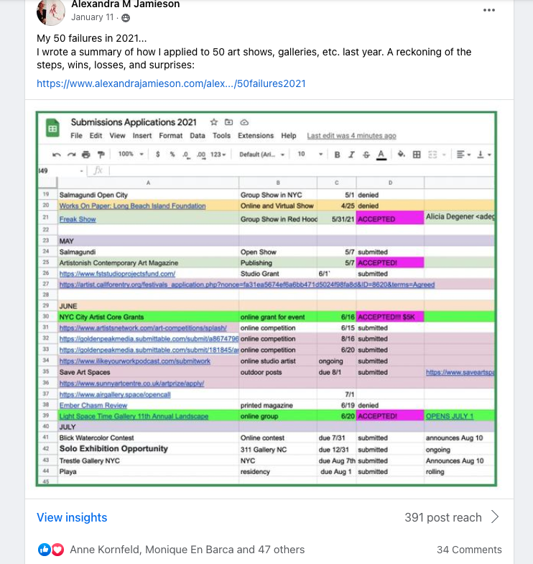This screenshot has width=533, height=564.
Task: Open the 34 Comments link
Action: click(469, 550)
